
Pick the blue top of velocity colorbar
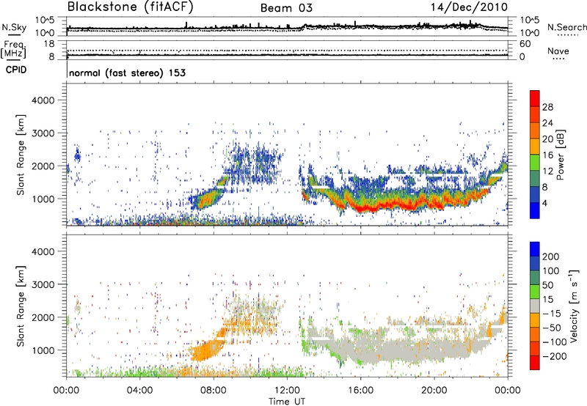[x=535, y=248]
